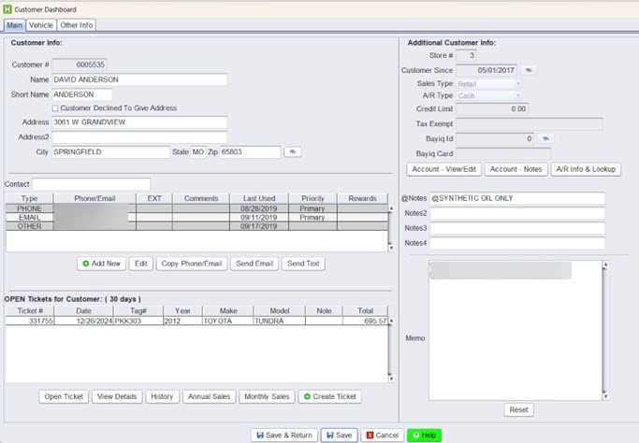Click the Notes2 input field

(516, 213)
